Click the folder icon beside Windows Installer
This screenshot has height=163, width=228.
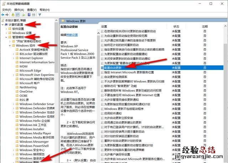pyautogui.click(x=17, y=129)
